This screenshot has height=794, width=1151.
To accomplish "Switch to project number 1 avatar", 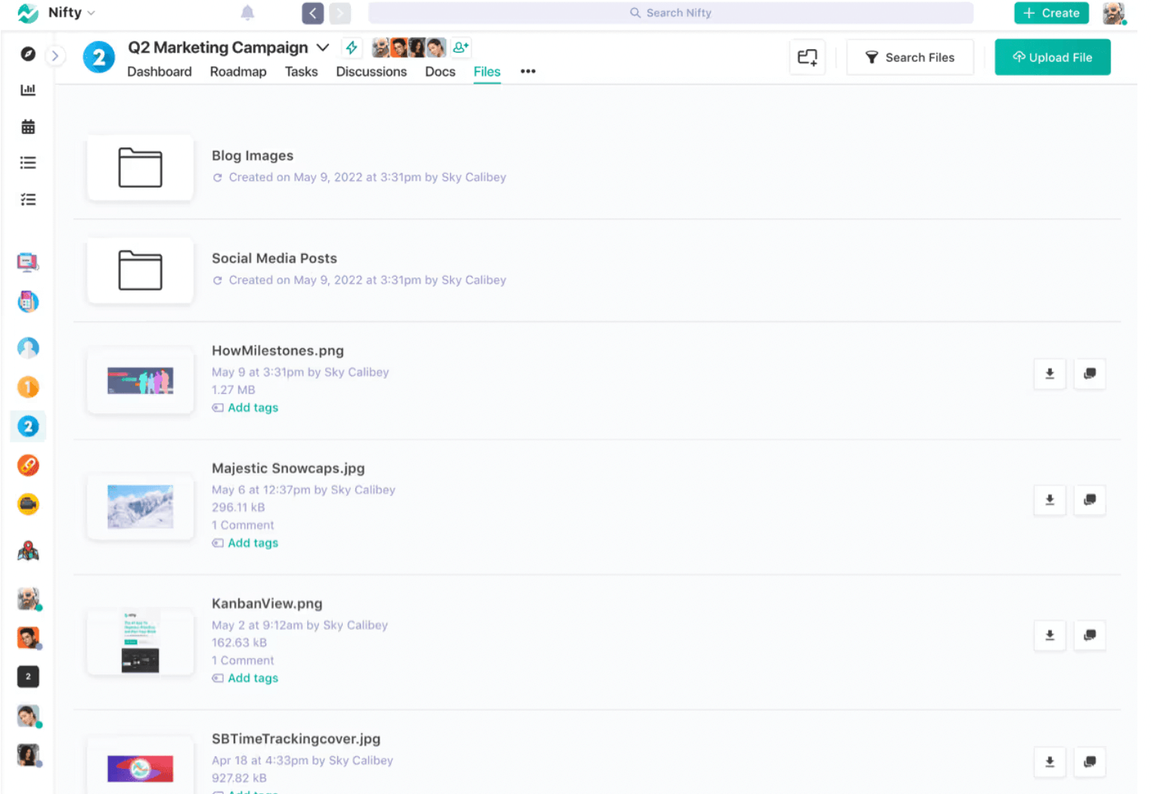I will 28,386.
